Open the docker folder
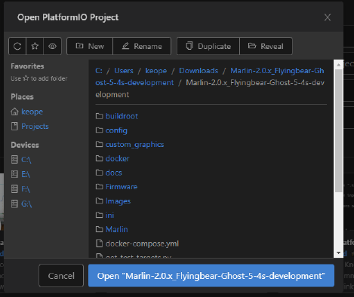 (117, 158)
